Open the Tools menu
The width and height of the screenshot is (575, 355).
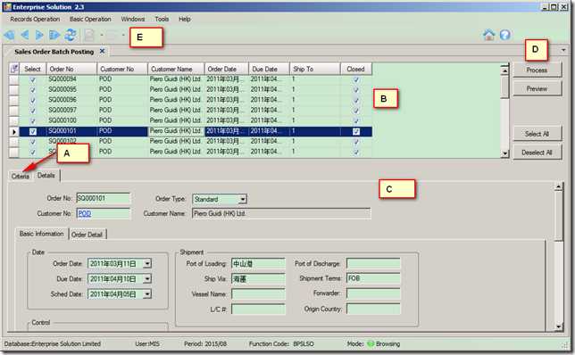[x=162, y=19]
